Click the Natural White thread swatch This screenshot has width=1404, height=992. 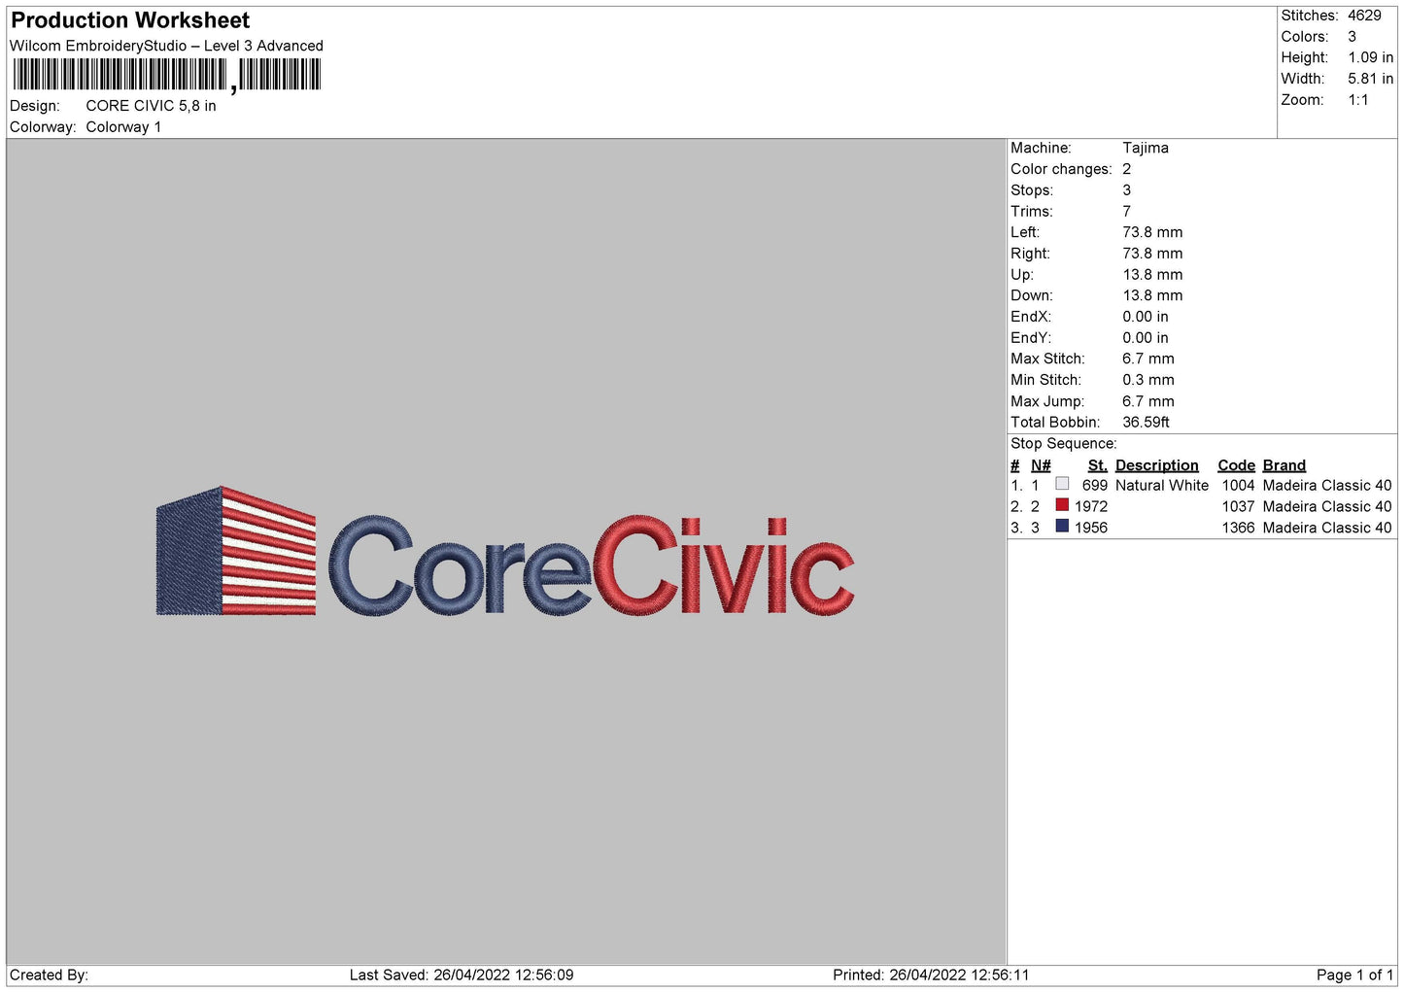1062,485
